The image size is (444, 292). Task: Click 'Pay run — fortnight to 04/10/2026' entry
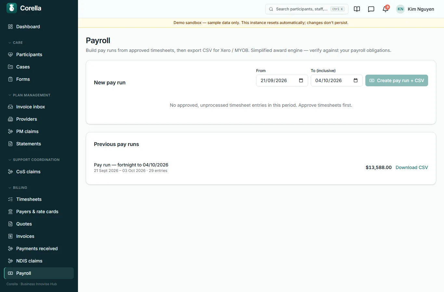coord(131,165)
